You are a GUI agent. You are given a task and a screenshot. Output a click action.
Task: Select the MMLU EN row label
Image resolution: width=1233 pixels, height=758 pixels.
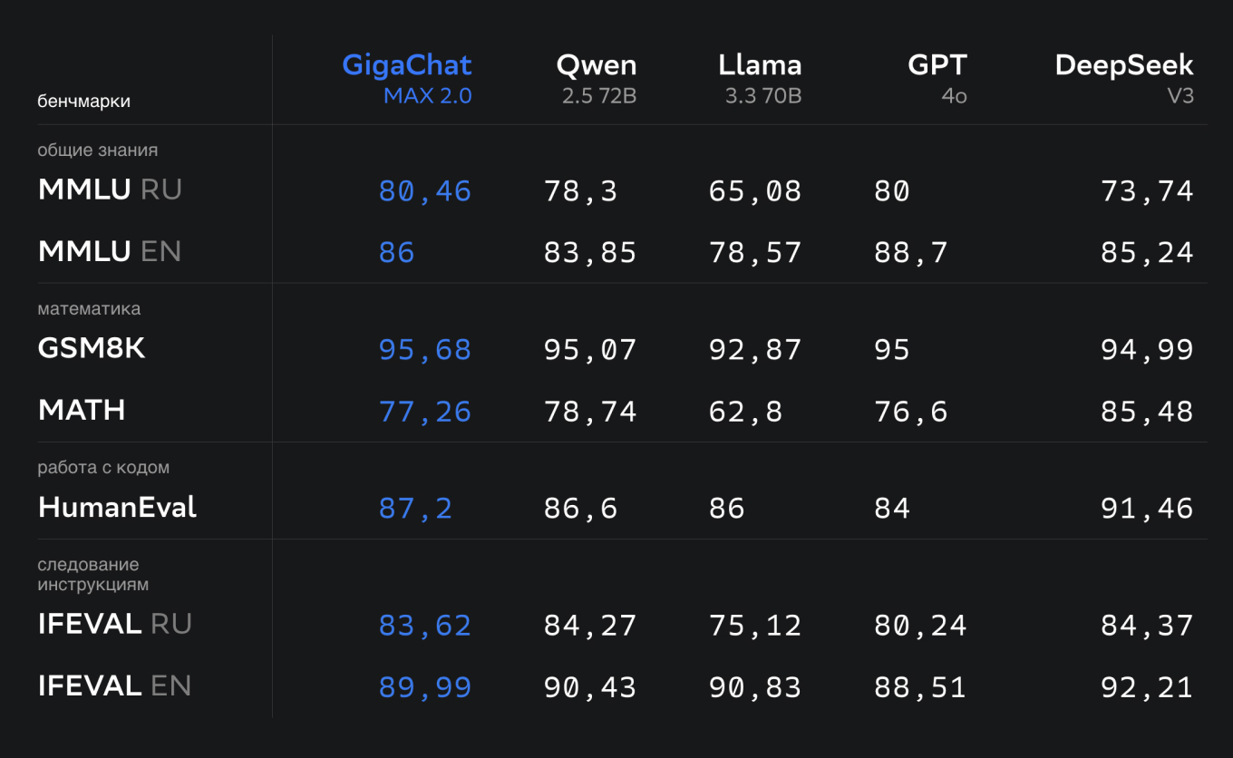(x=110, y=251)
